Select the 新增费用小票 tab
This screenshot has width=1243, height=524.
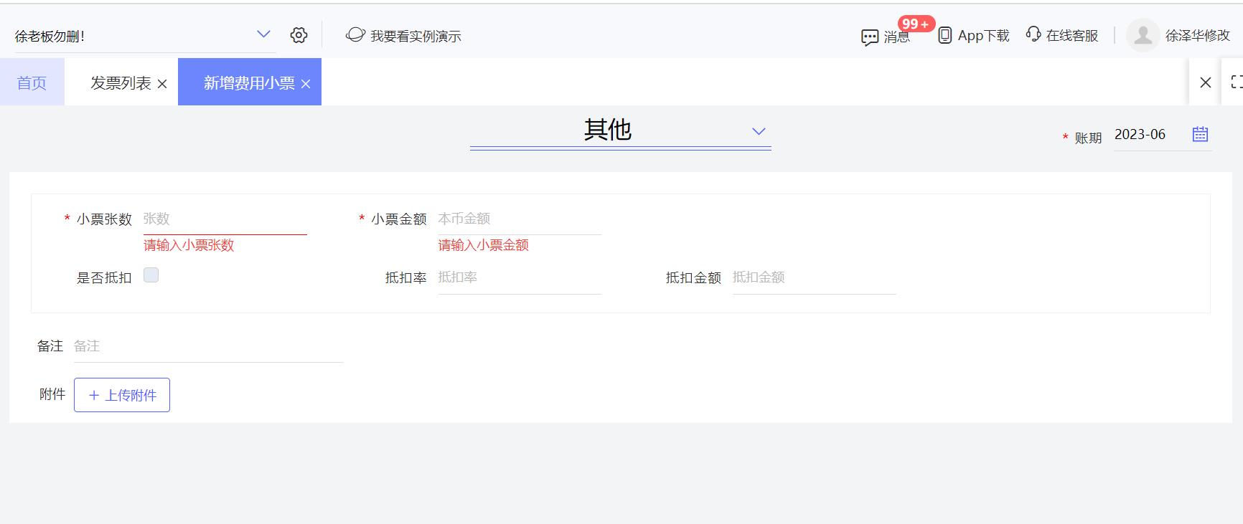249,83
